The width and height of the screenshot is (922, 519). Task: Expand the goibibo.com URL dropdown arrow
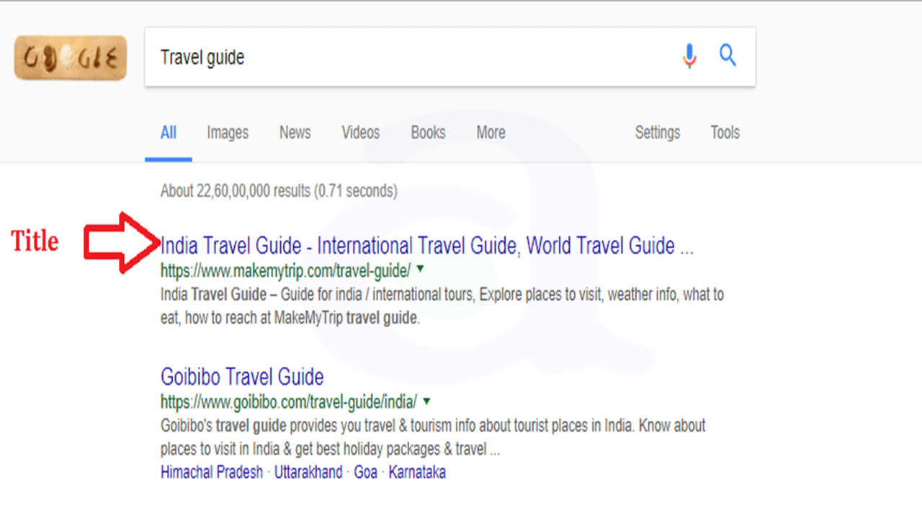click(x=427, y=401)
